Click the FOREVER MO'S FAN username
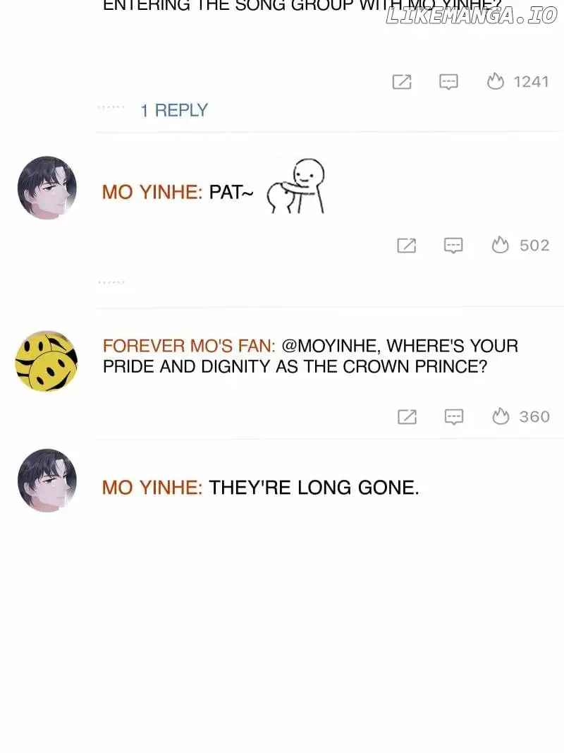564x753 pixels. pos(189,346)
